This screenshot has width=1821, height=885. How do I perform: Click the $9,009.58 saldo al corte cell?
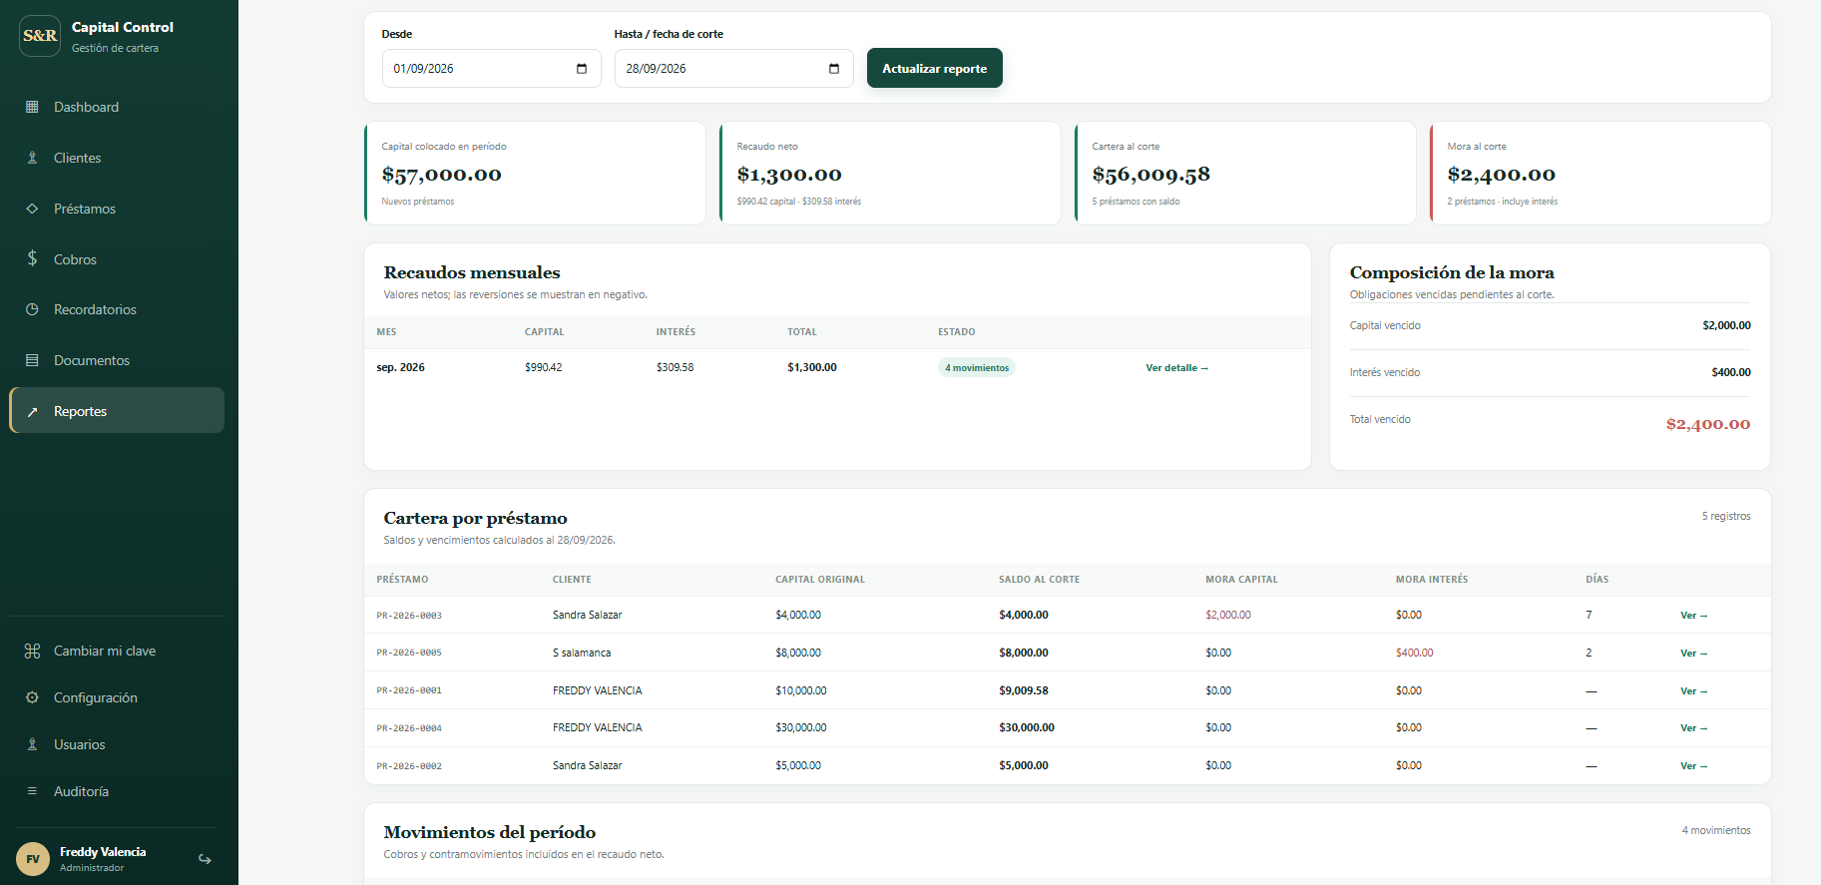(1024, 690)
